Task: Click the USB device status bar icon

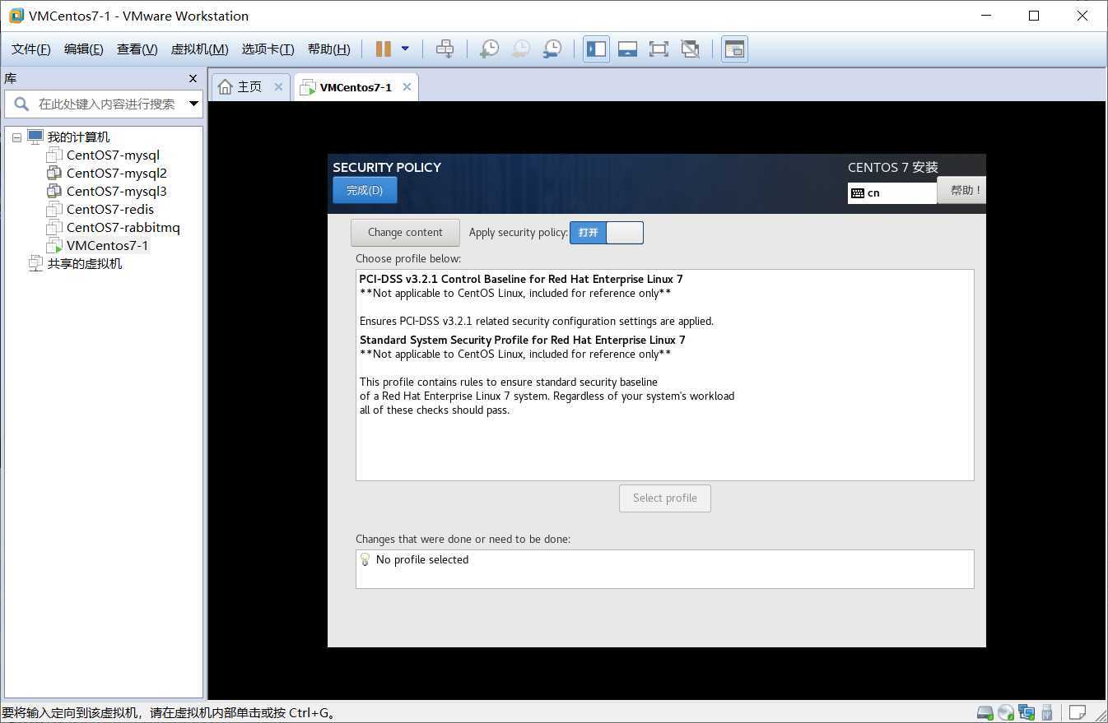Action: [x=1047, y=712]
